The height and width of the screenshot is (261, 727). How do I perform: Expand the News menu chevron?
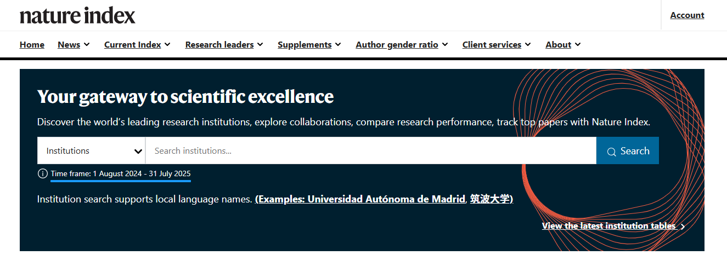tap(87, 45)
